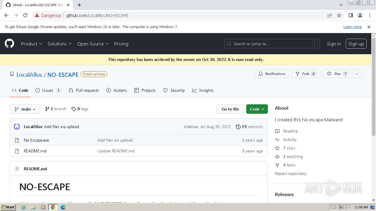Open the main branch selector

point(25,109)
